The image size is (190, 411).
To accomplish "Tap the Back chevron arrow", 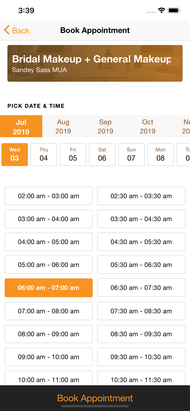I will [7, 30].
